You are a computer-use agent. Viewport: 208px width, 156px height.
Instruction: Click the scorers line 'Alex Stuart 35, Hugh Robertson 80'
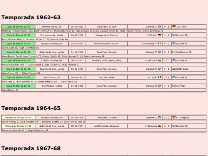pyautogui.click(x=104, y=48)
